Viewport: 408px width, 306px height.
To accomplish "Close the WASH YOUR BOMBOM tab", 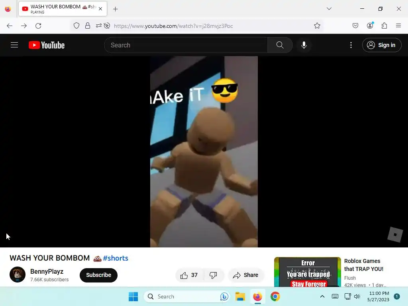I will click(x=100, y=9).
